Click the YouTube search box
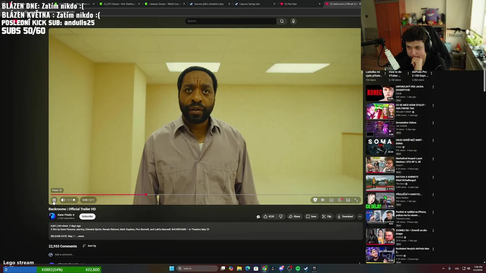The image size is (486, 273). 231,21
